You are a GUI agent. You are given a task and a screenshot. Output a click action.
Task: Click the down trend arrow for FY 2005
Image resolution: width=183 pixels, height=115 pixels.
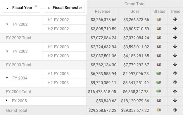tap(175, 100)
